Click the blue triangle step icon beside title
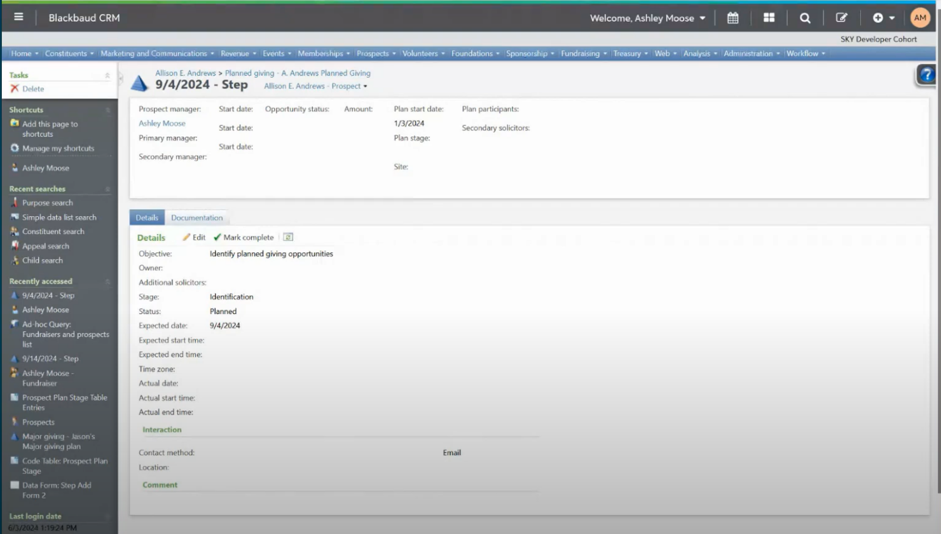This screenshot has width=941, height=534. click(x=139, y=82)
